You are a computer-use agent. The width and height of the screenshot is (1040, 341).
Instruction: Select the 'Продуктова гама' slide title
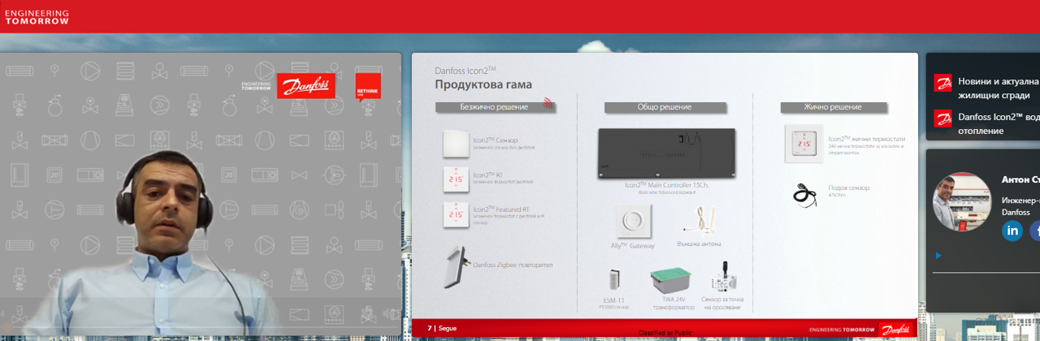pos(483,84)
